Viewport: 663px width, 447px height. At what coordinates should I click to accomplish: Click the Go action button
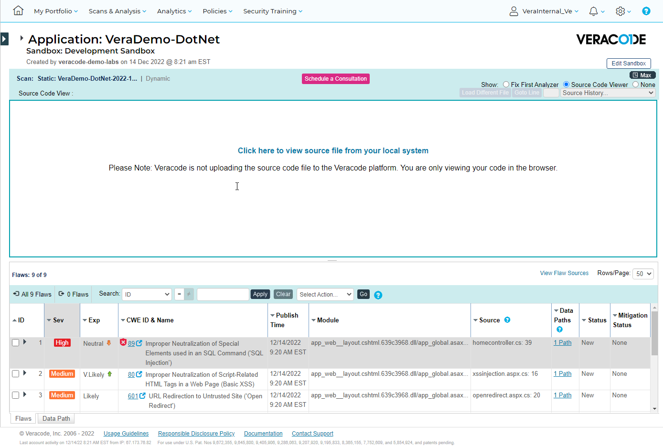(x=364, y=294)
